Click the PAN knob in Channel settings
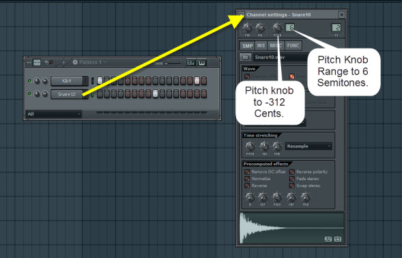 [x=247, y=27]
